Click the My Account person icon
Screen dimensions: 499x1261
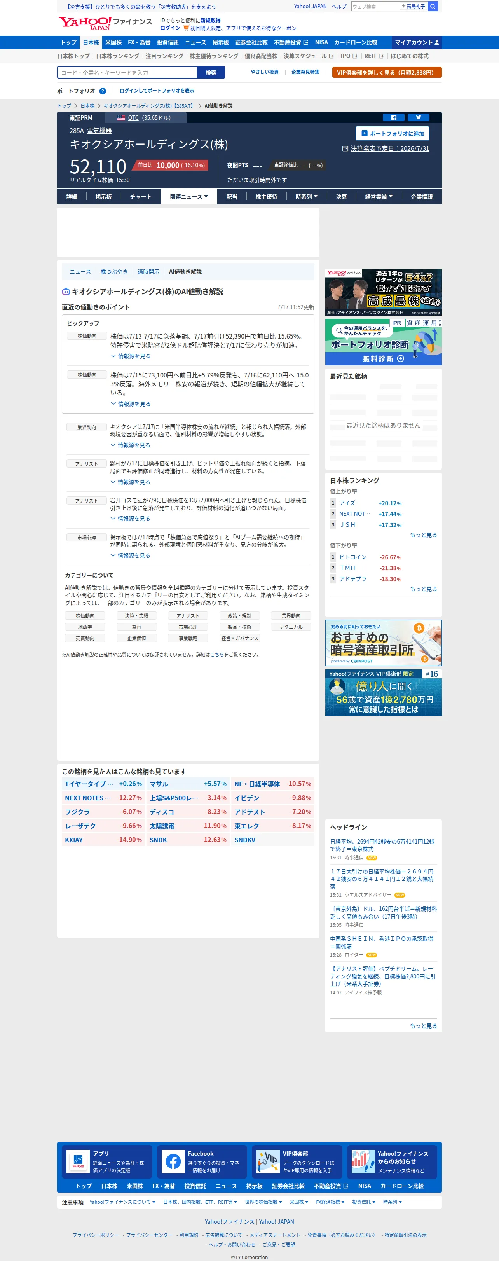(436, 43)
